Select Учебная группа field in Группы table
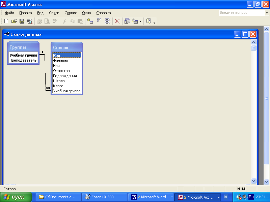The image size is (270, 202). click(x=23, y=55)
